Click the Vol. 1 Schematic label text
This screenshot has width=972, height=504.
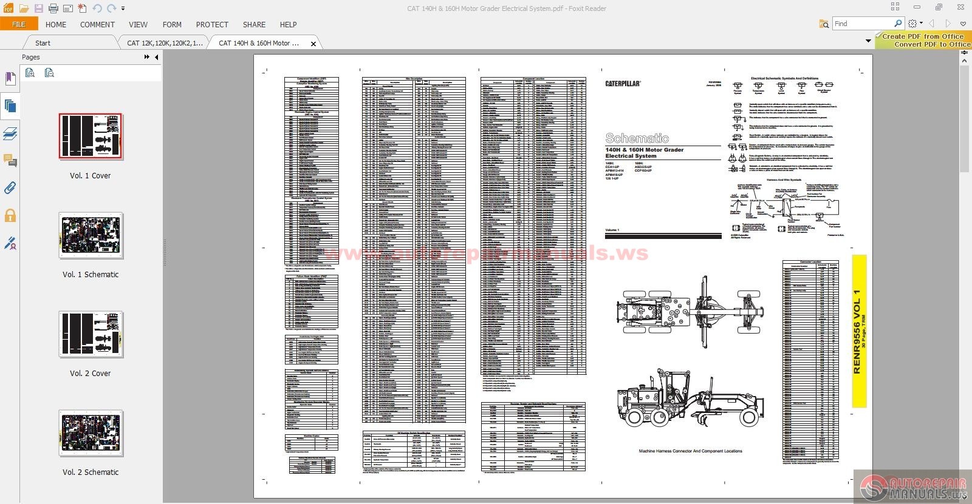click(91, 275)
